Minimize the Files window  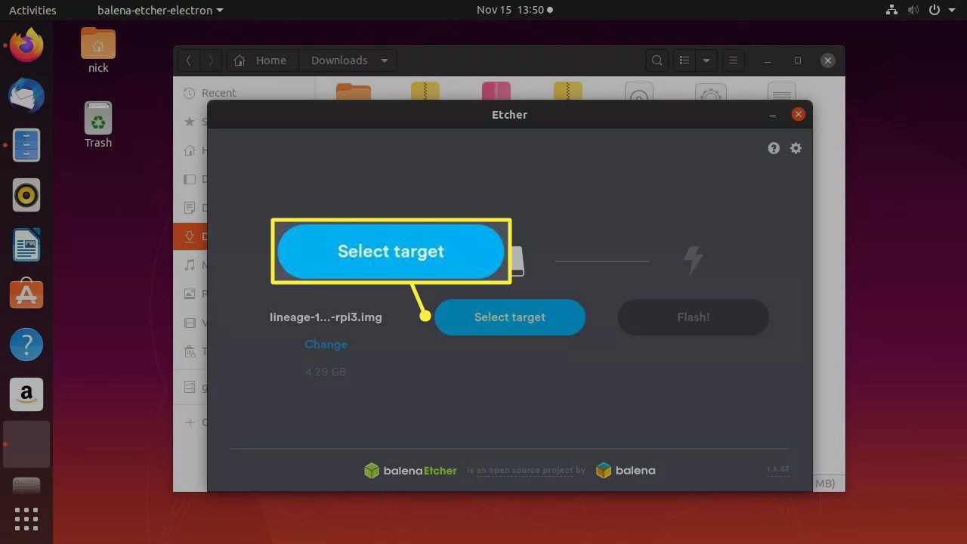[768, 60]
